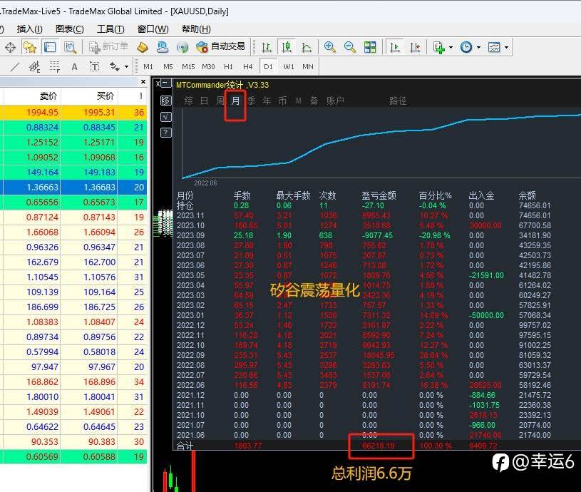The width and height of the screenshot is (581, 492).
Task: Switch to the 月 monthly statistics tab
Action: (x=235, y=101)
